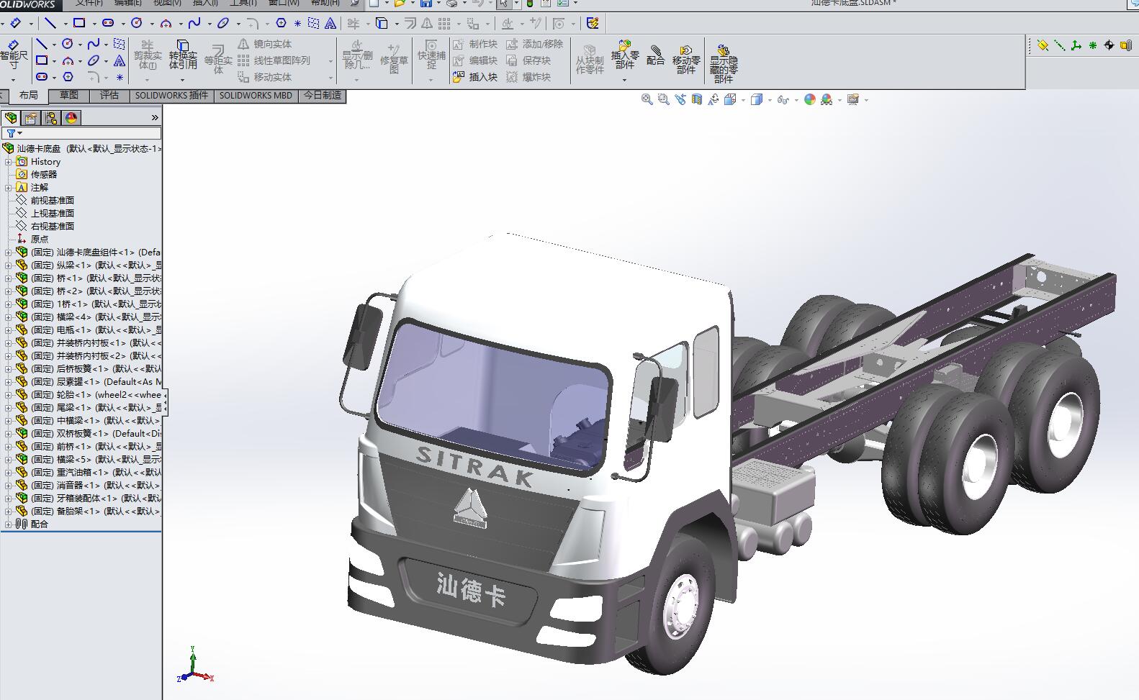Switch to the 评估 evaluate tab
1139x700 pixels.
(109, 96)
